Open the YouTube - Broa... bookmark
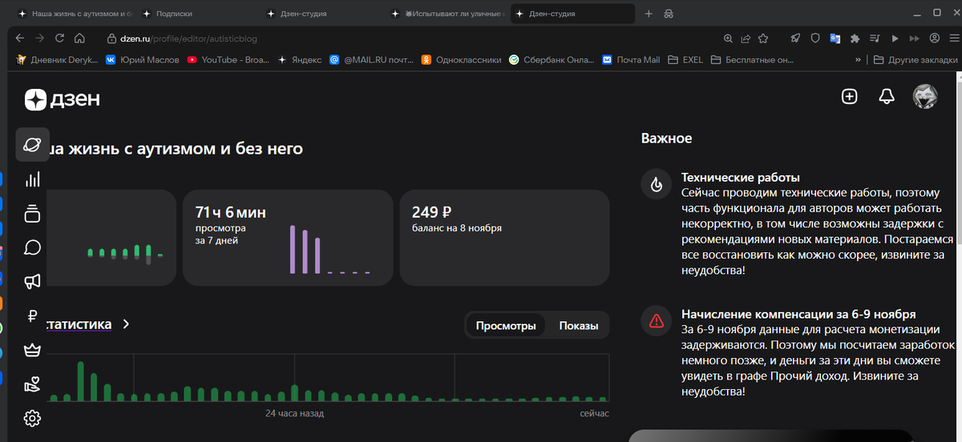 tap(228, 59)
